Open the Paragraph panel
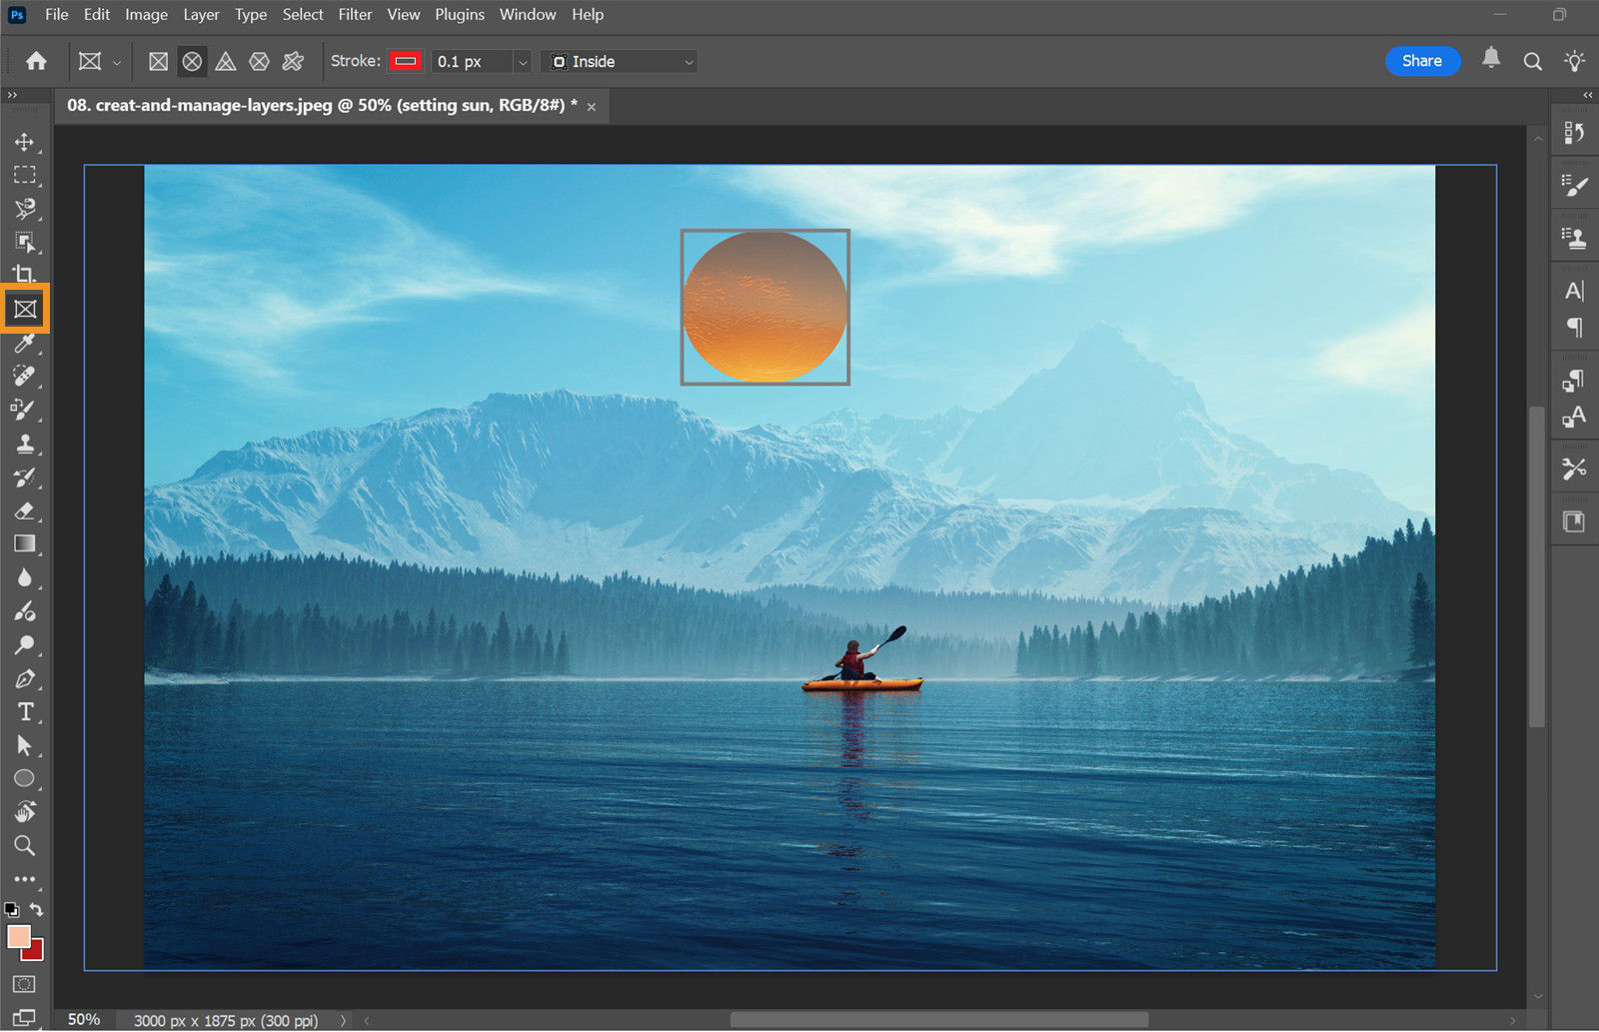 (1573, 328)
